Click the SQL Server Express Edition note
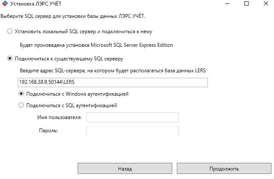 pos(96,45)
